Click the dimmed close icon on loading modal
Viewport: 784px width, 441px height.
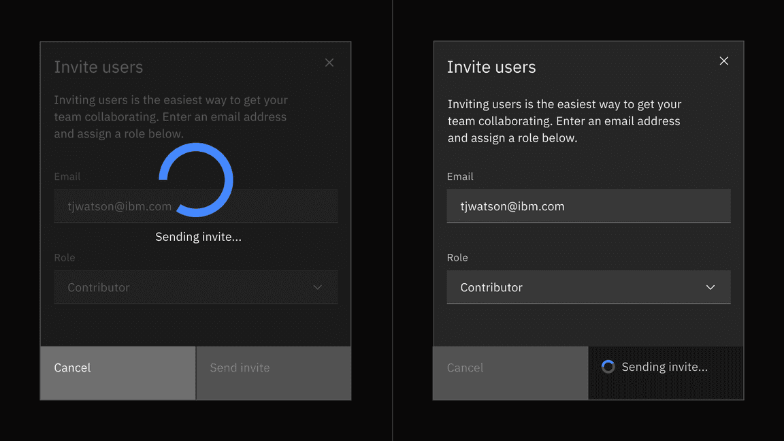coord(329,62)
